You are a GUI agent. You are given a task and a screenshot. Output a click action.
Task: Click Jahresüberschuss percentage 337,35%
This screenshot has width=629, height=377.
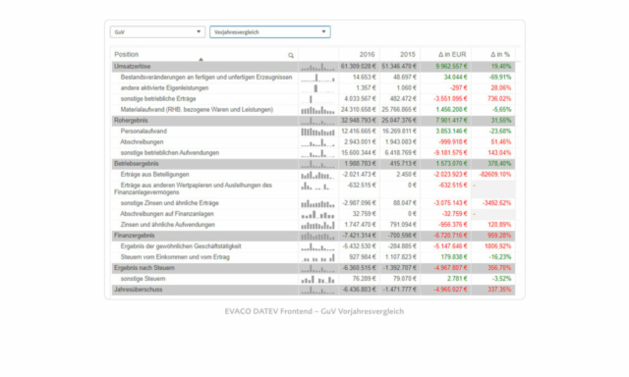499,290
